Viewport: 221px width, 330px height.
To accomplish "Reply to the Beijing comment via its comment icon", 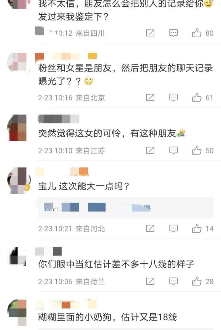I will [x=173, y=97].
